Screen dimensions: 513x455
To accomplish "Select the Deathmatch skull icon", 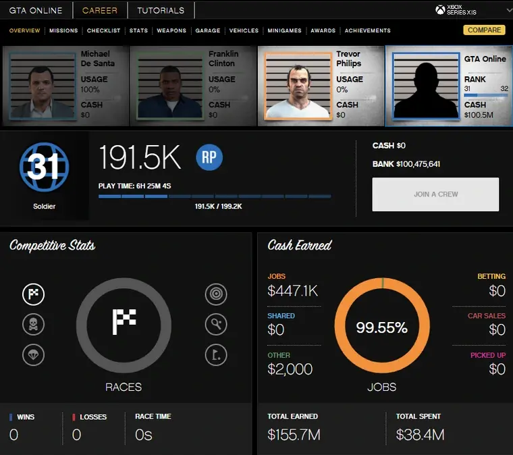I will click(33, 325).
